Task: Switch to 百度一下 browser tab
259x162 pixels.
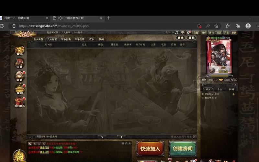Action: tap(25, 18)
